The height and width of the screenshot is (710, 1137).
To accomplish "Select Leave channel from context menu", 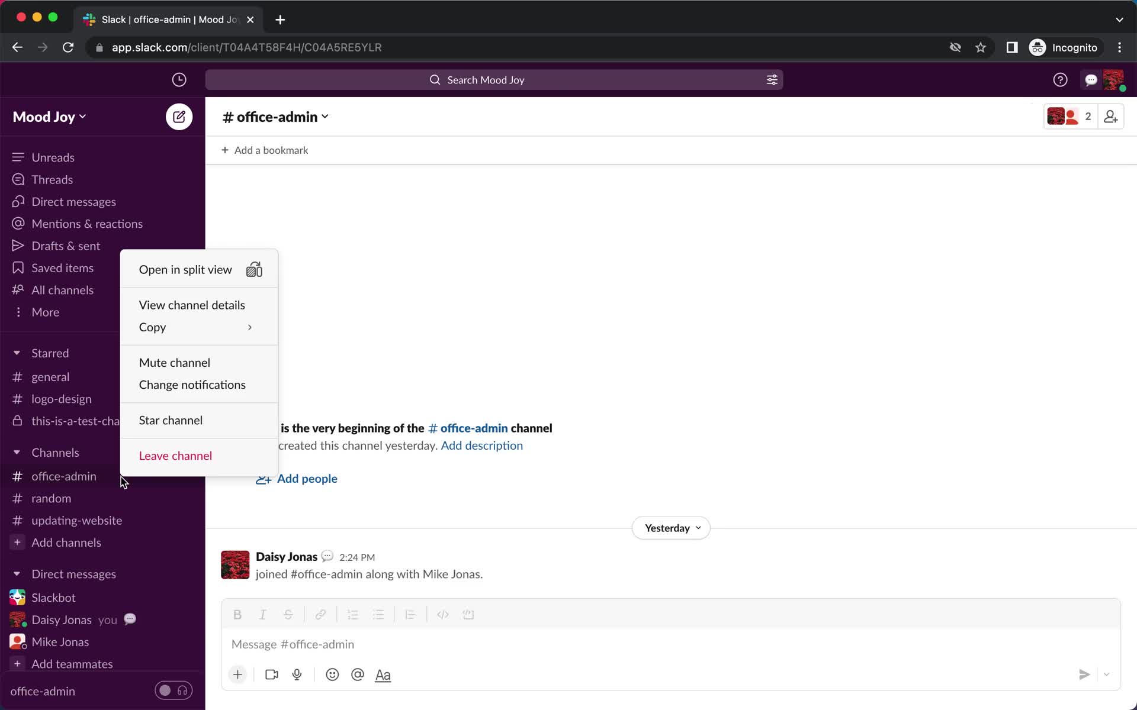I will pyautogui.click(x=175, y=455).
